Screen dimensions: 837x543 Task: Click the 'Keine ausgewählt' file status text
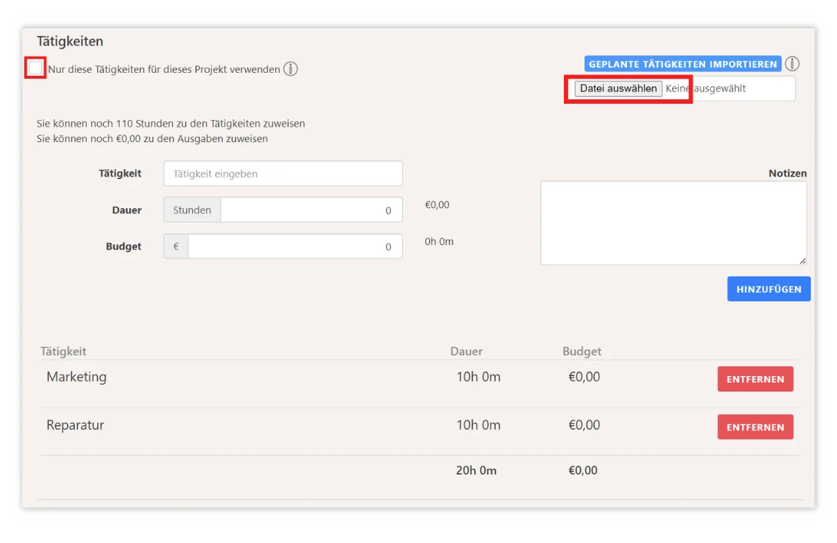706,88
